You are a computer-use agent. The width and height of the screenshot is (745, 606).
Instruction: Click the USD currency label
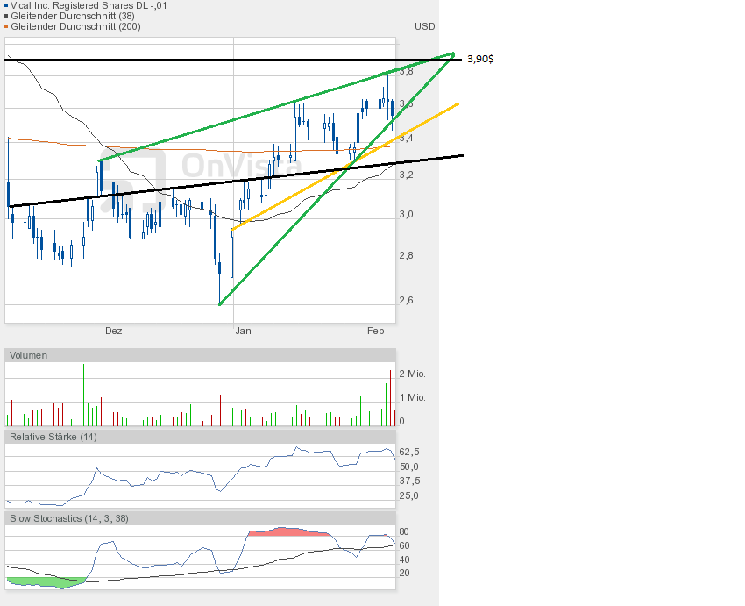pyautogui.click(x=424, y=26)
